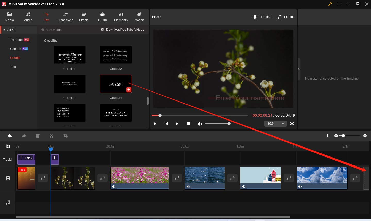Open the Elements tab
The height and width of the screenshot is (221, 371).
point(121,17)
